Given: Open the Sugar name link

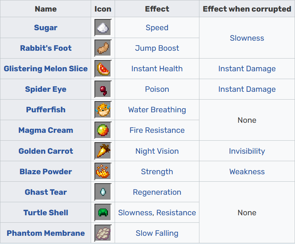Looking at the screenshot, I should click(46, 28).
